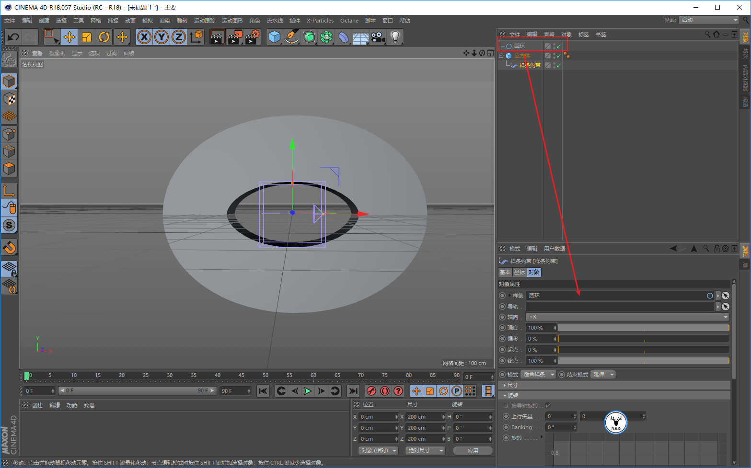Viewport: 751px width, 468px height.
Task: Toggle the 按导轨旋转 checkbox
Action: [548, 406]
